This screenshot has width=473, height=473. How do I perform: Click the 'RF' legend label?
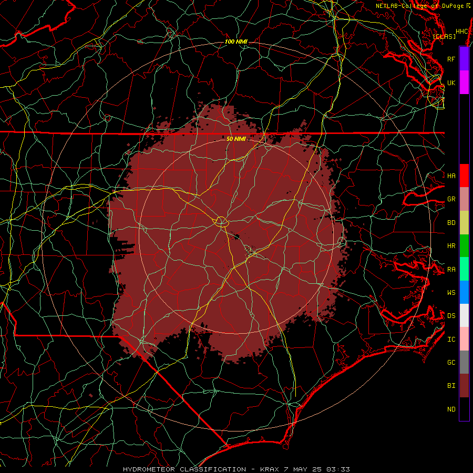pos(451,59)
